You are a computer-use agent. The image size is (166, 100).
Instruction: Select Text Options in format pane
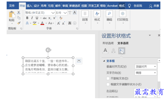123,43
